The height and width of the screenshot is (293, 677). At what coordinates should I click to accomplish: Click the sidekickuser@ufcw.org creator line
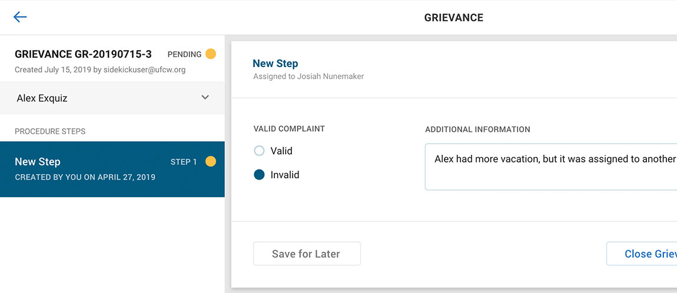(100, 69)
